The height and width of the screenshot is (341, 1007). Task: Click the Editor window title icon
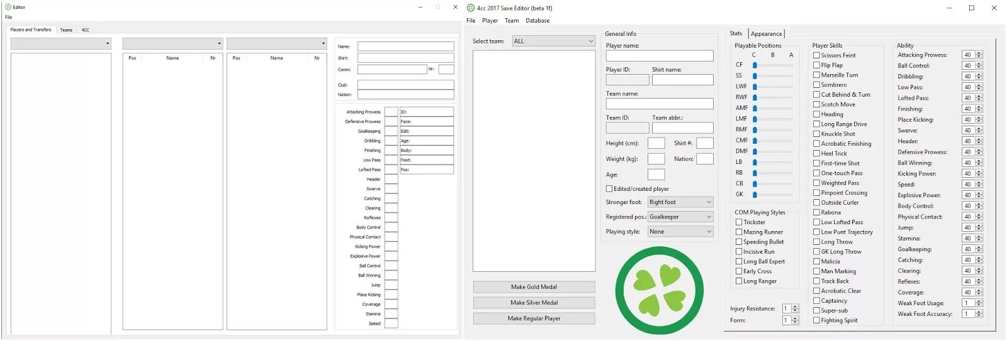8,7
